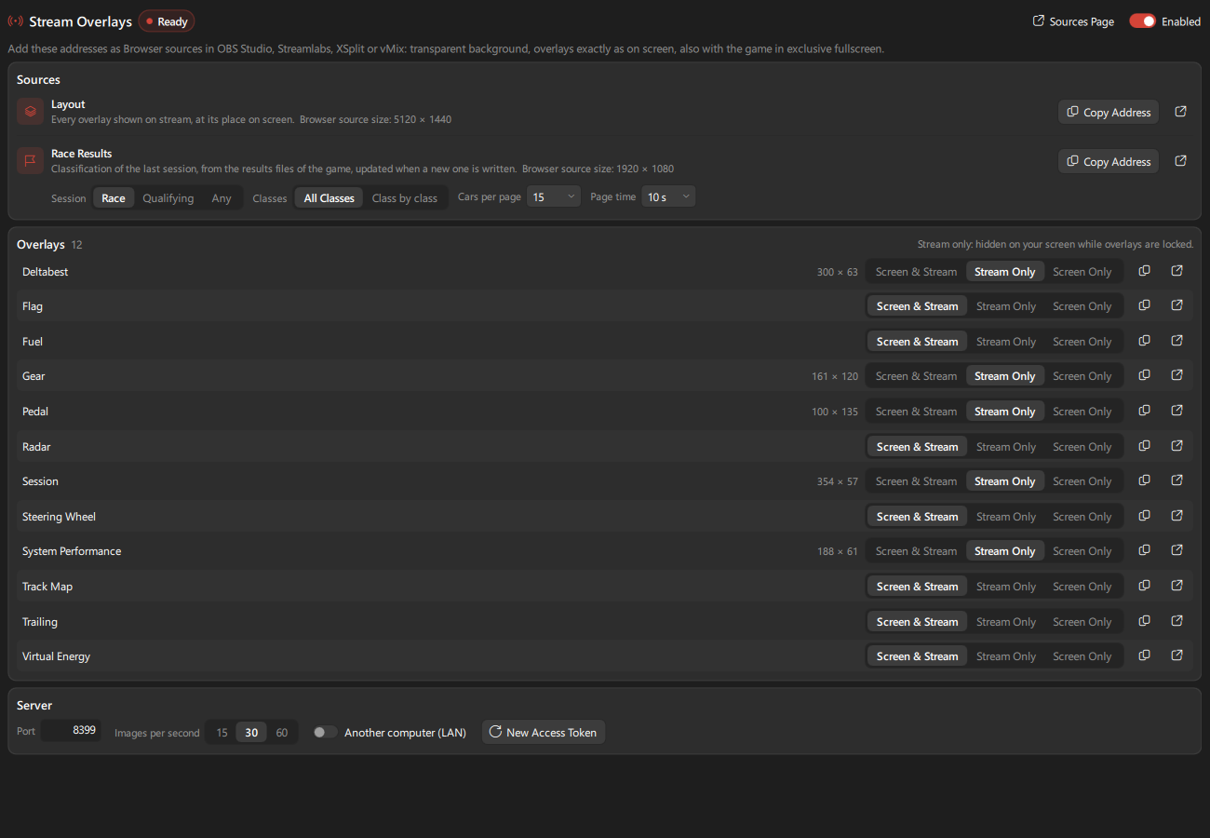
Task: Open the Pedal overlay in browser
Action: tap(1176, 411)
